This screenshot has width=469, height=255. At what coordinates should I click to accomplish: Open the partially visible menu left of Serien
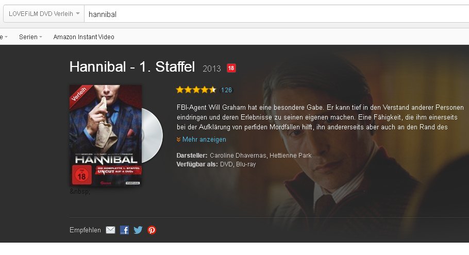coord(4,37)
